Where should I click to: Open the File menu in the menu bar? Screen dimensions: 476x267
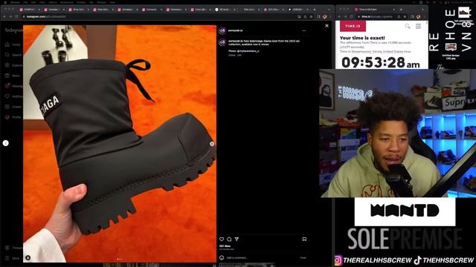(25, 2)
